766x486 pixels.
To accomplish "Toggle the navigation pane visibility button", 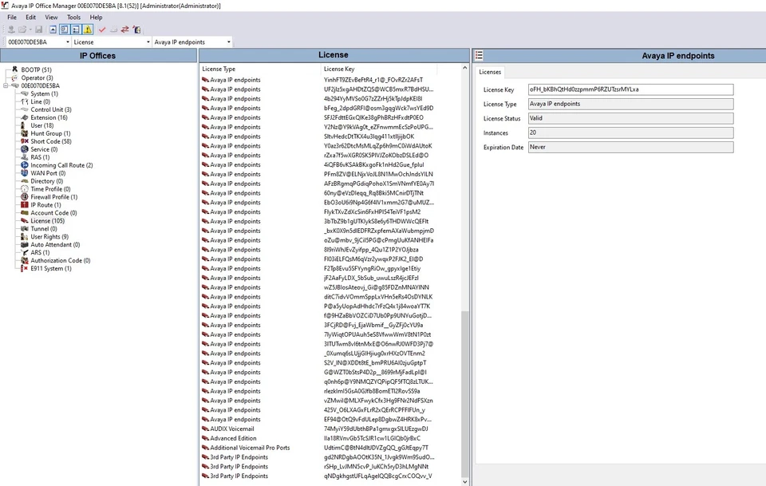I will pyautogui.click(x=53, y=29).
